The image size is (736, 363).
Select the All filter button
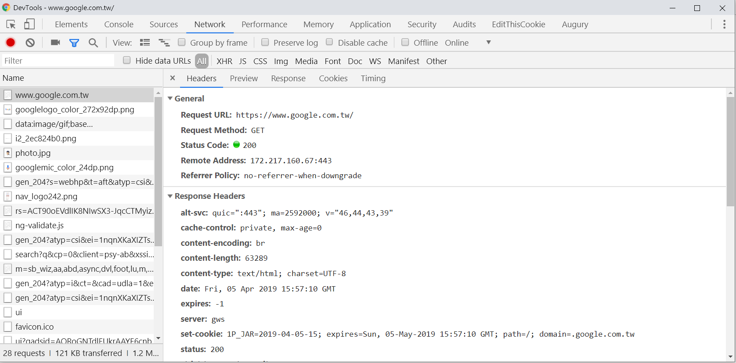(202, 61)
